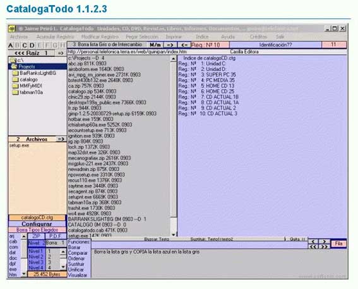Click the single < navigation arrow
The image size is (358, 289).
[x=313, y=242]
